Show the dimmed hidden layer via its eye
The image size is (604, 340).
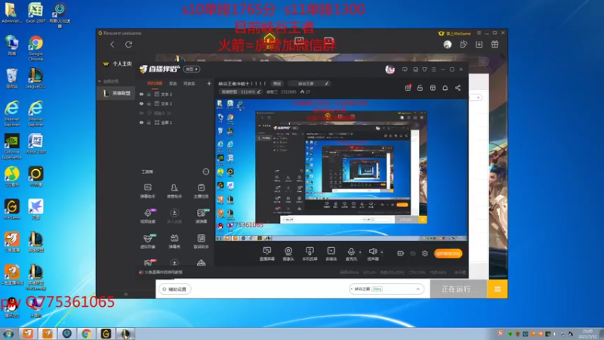(141, 113)
